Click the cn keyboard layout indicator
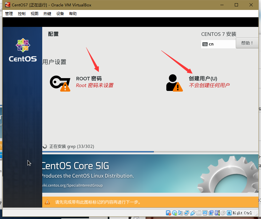The width and height of the screenshot is (261, 219). (x=218, y=44)
